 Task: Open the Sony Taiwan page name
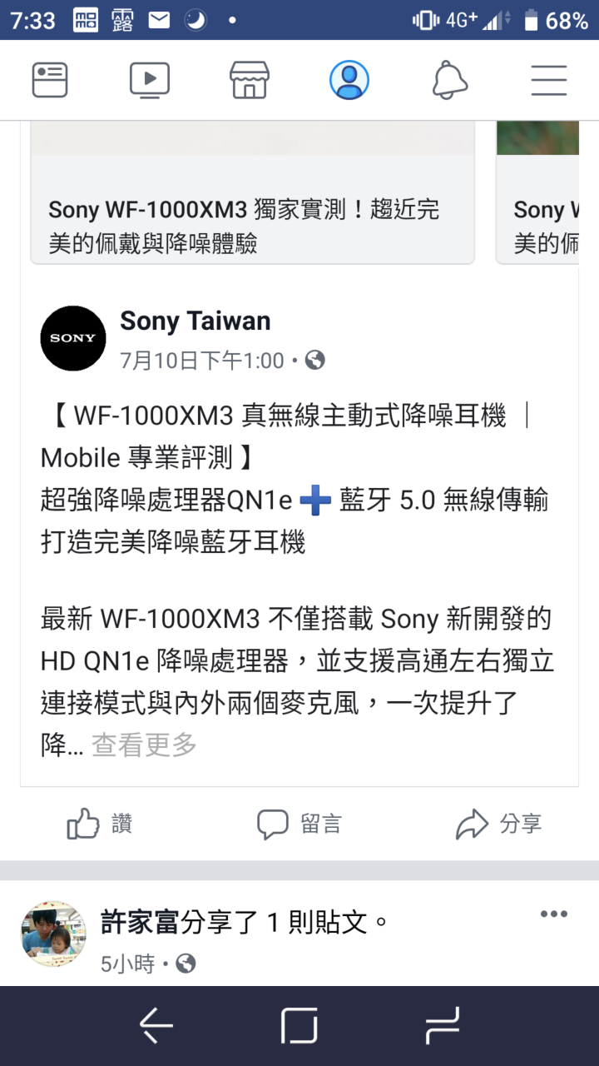tap(196, 321)
